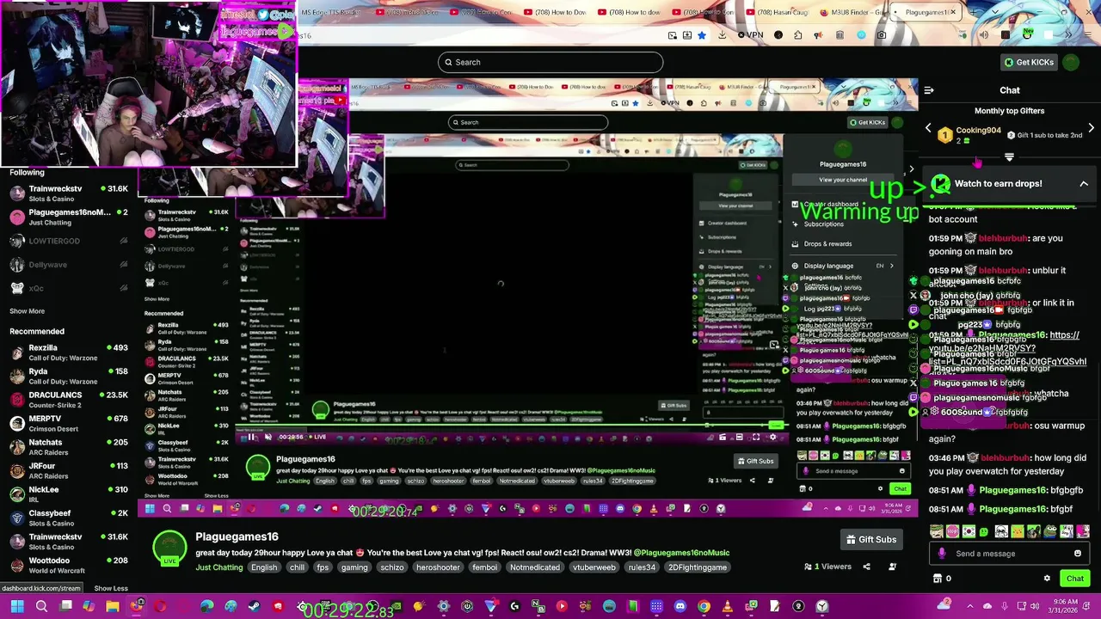The image size is (1101, 619).
Task: Open emoji picker in chat message box
Action: tap(1077, 554)
